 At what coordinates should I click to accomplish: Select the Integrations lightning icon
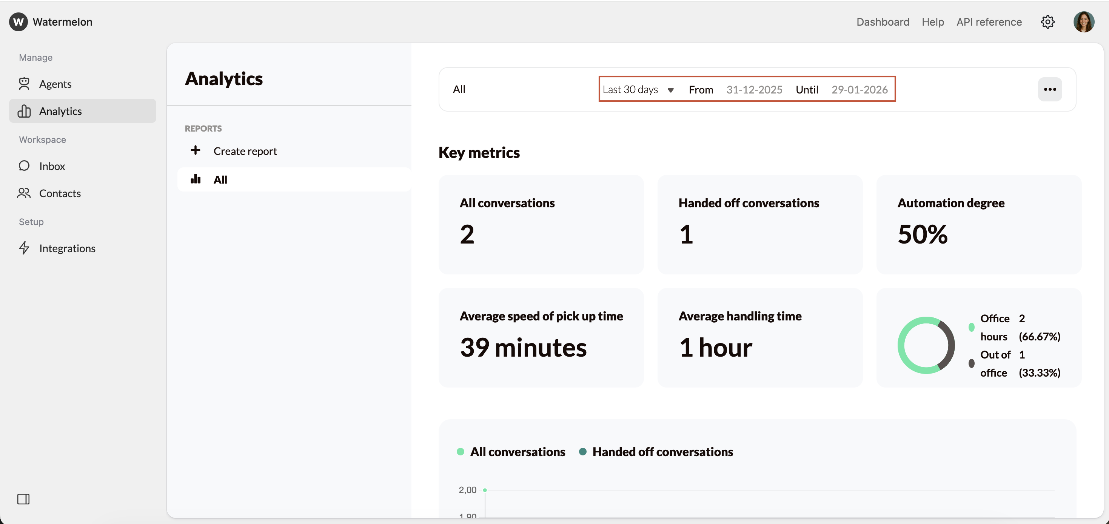point(24,248)
